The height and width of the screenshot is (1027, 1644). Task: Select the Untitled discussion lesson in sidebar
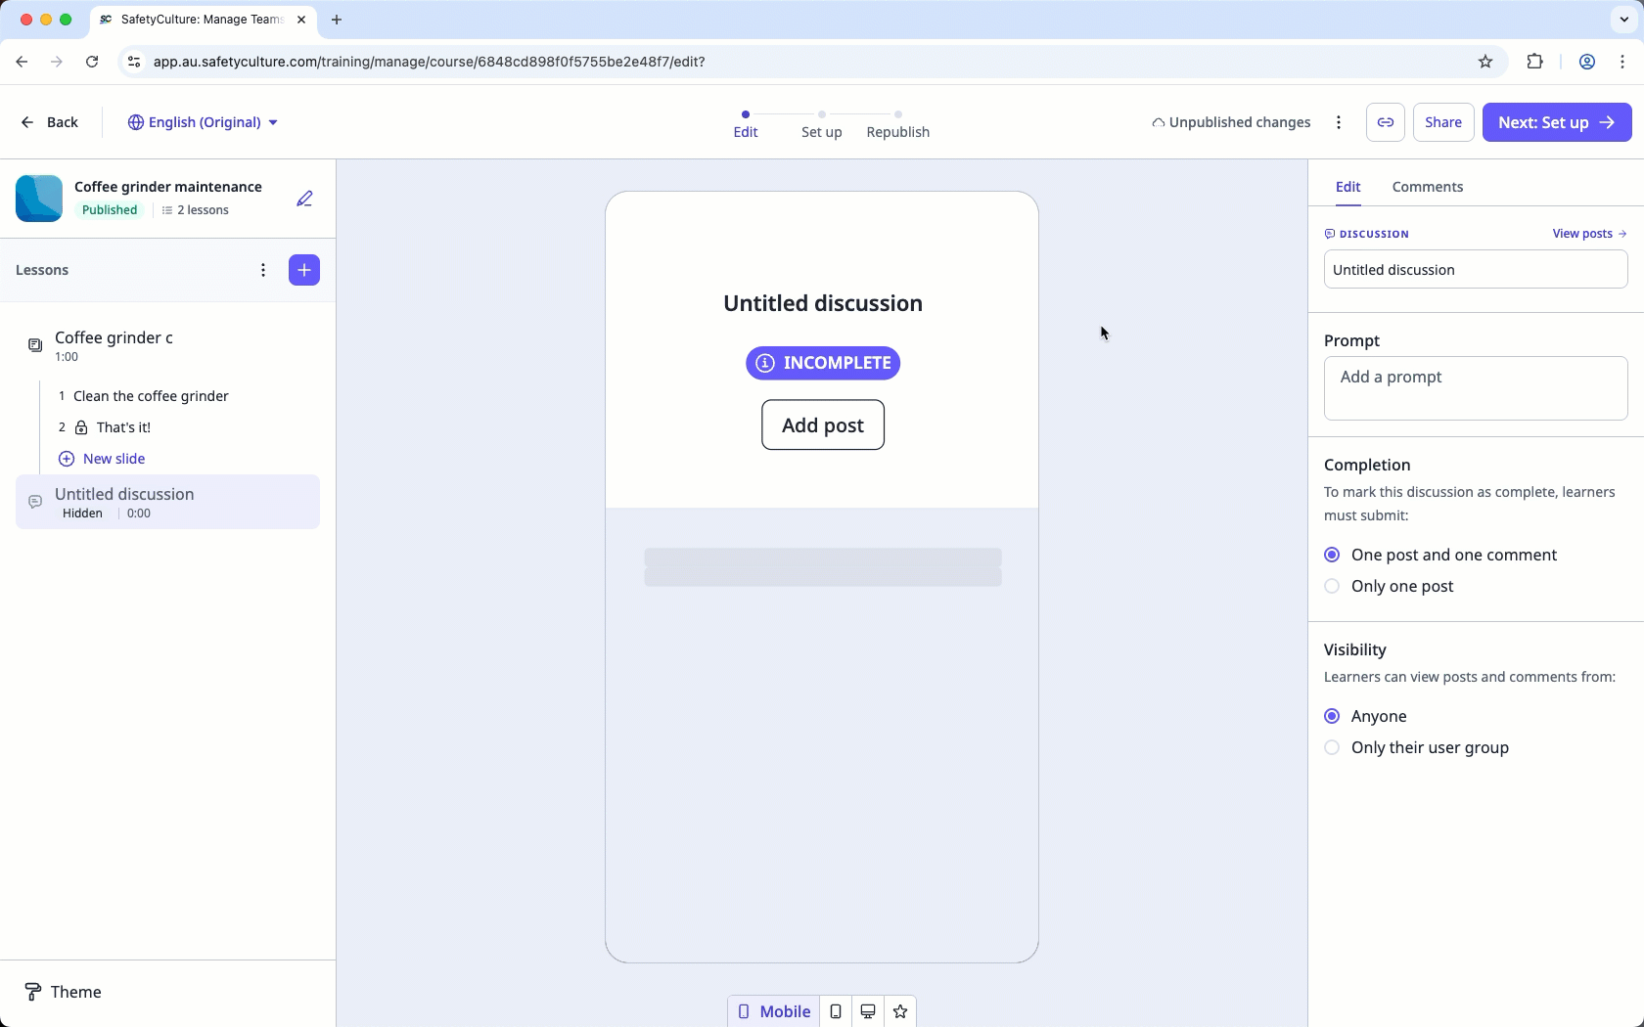(167, 502)
